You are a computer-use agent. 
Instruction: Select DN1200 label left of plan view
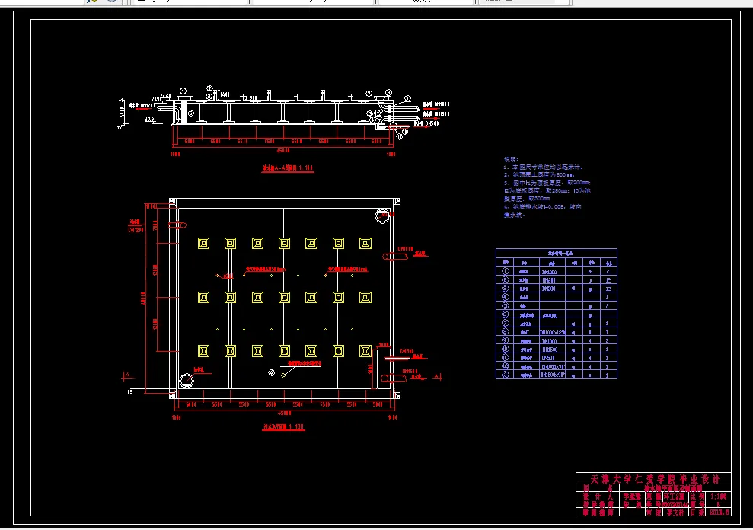[136, 230]
